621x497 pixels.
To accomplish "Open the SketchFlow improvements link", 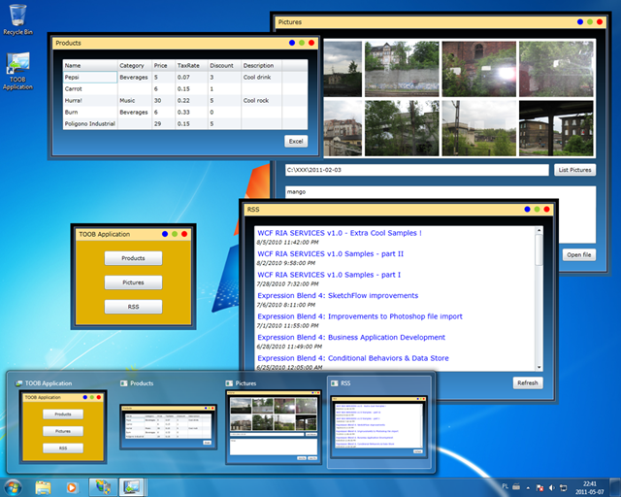I will pos(338,296).
